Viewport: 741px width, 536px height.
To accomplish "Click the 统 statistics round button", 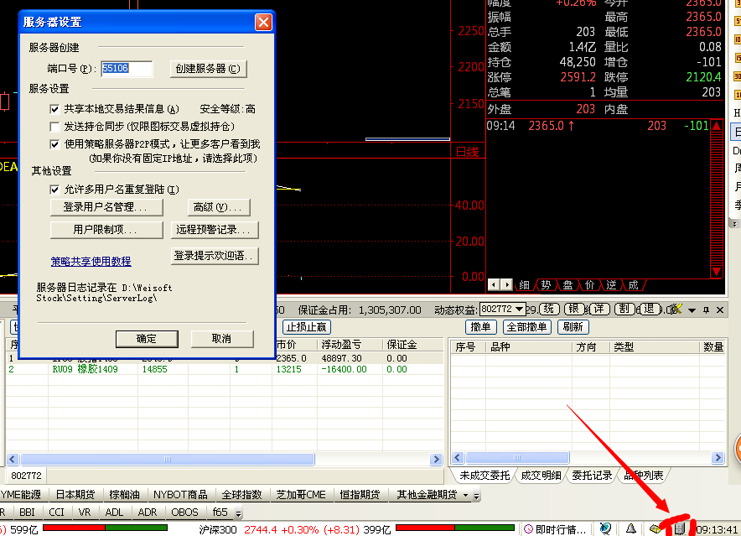I will click(x=549, y=309).
